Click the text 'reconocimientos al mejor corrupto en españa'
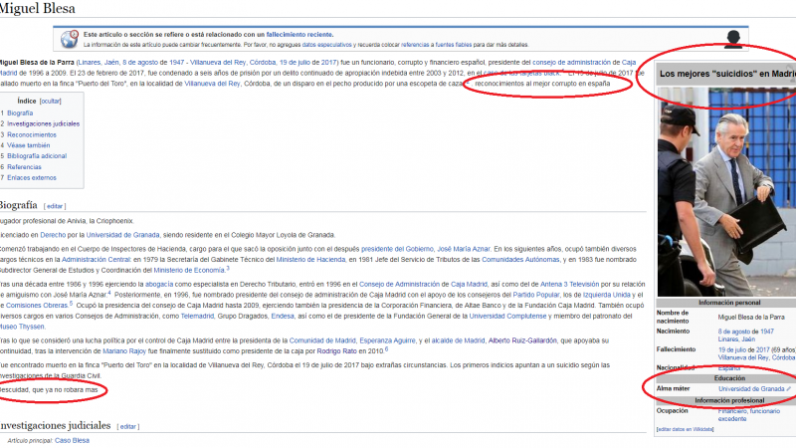The height and width of the screenshot is (448, 796). tap(542, 84)
